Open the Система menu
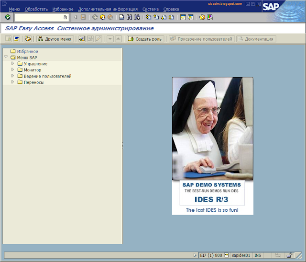Viewport: 306px width, 262px height. coord(151,9)
